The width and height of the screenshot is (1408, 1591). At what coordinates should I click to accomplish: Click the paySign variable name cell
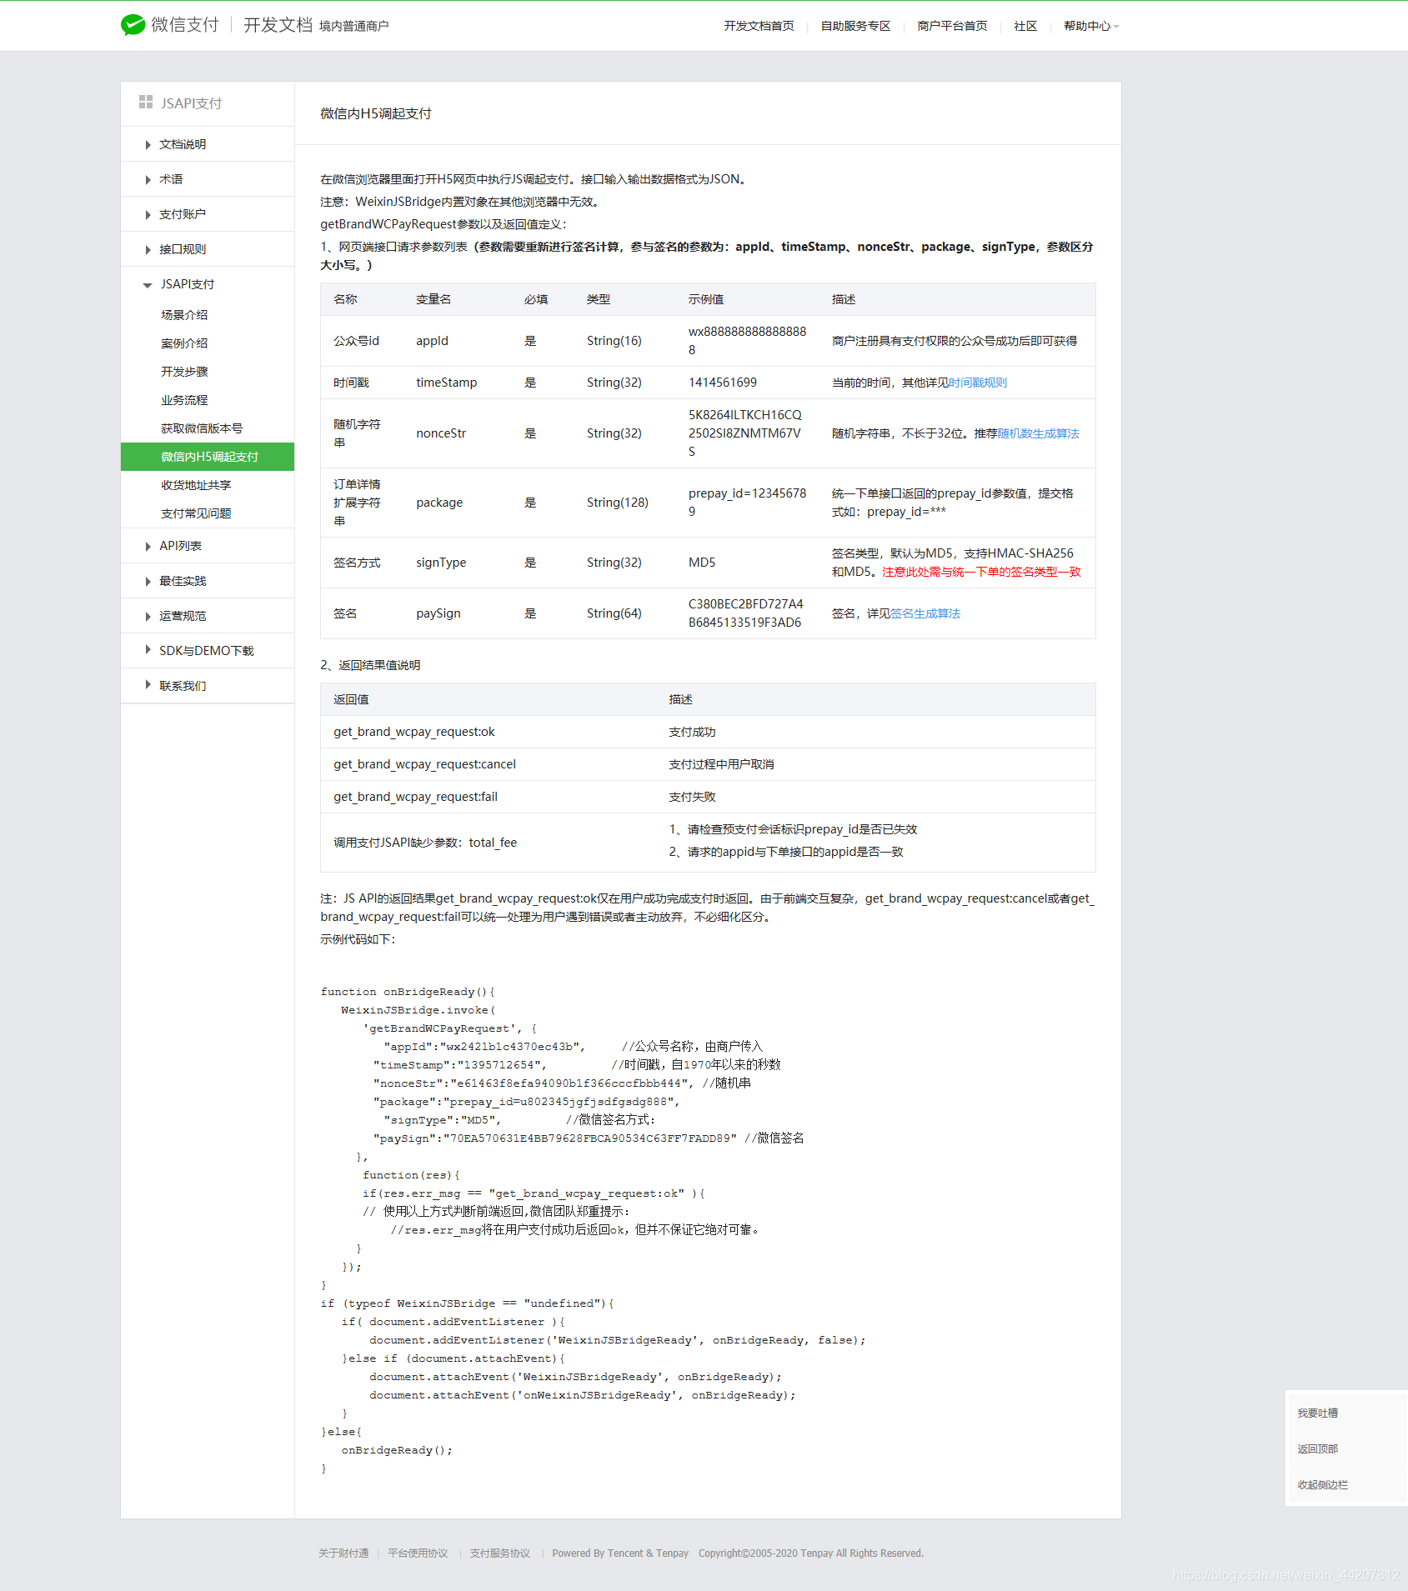(x=438, y=613)
